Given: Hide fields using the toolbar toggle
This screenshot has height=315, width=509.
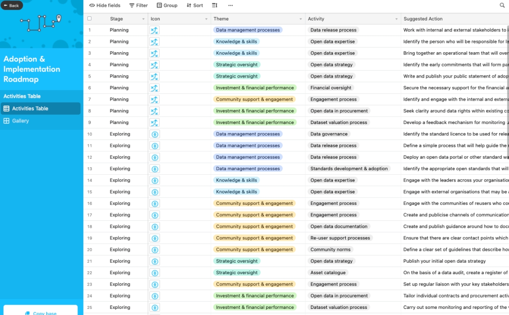Looking at the screenshot, I should 105,5.
